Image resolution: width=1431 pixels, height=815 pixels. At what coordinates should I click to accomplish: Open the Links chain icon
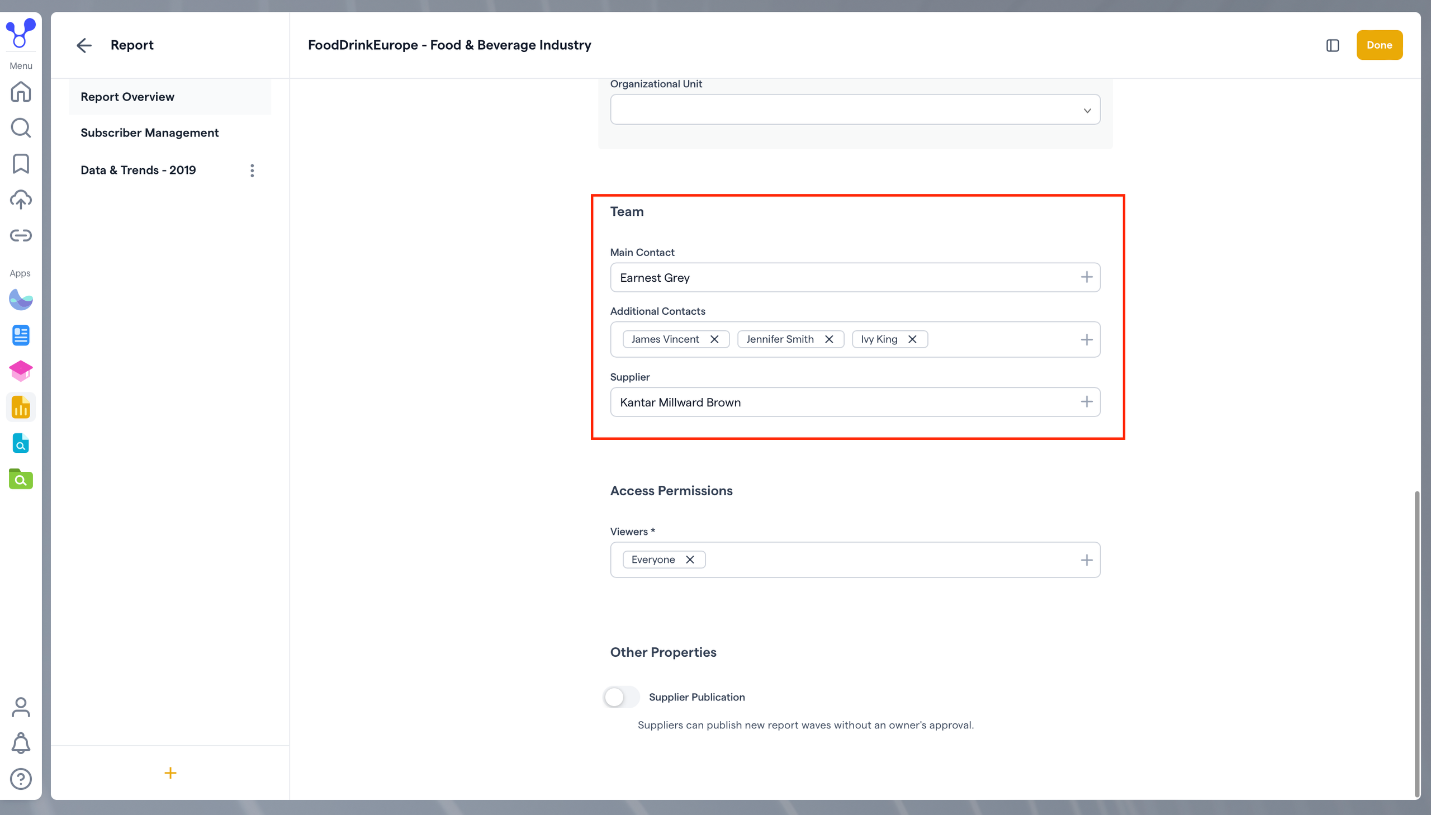tap(21, 235)
